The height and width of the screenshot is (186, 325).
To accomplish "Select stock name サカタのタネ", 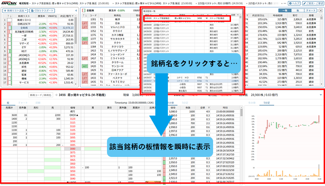I will point(117,39).
